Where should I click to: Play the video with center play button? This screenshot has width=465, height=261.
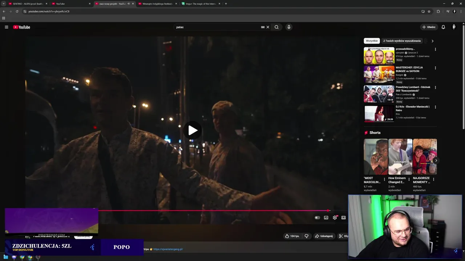193,130
